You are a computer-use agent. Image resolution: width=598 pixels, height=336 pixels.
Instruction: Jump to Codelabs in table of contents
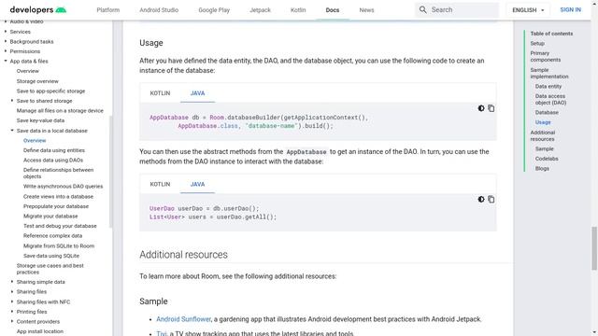(547, 159)
